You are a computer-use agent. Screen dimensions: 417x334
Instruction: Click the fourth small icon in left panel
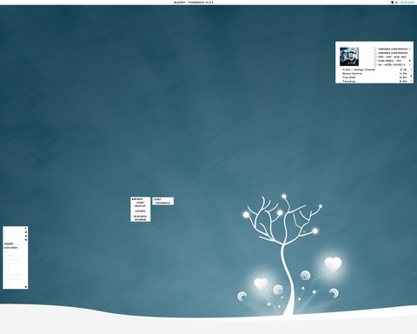26,240
